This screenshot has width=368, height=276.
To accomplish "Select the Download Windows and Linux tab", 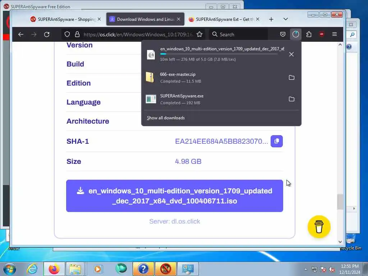I will click(x=145, y=19).
